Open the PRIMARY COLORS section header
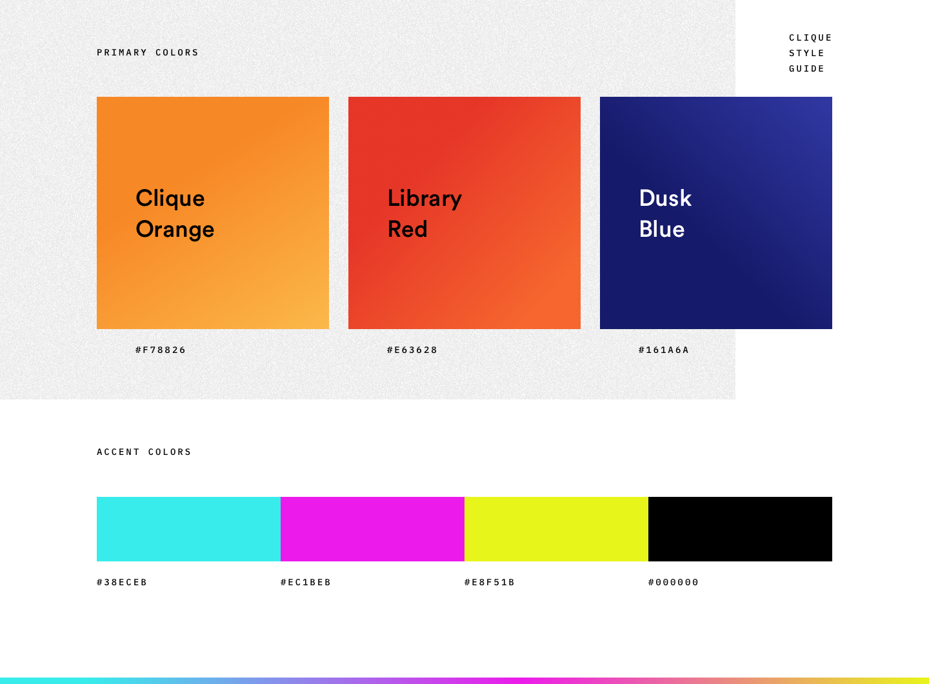This screenshot has width=929, height=684. pyautogui.click(x=147, y=52)
